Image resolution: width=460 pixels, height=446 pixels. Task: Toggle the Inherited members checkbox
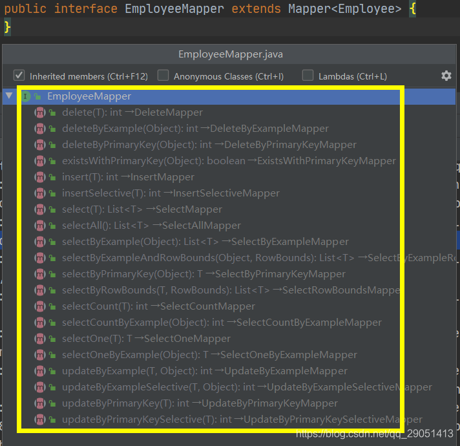point(19,75)
